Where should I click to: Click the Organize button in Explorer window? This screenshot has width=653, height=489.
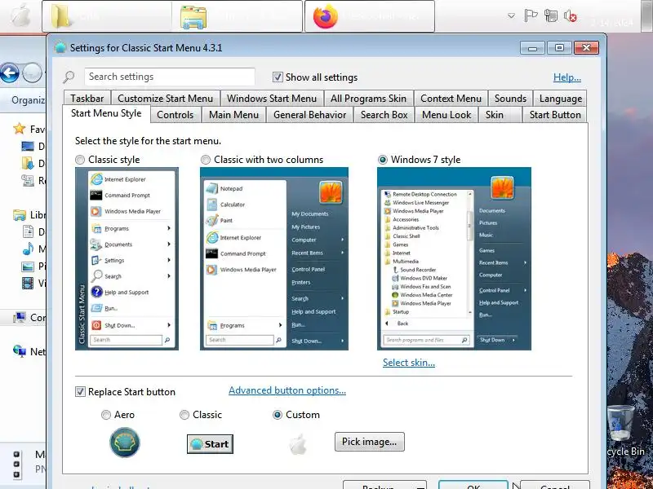pos(28,100)
